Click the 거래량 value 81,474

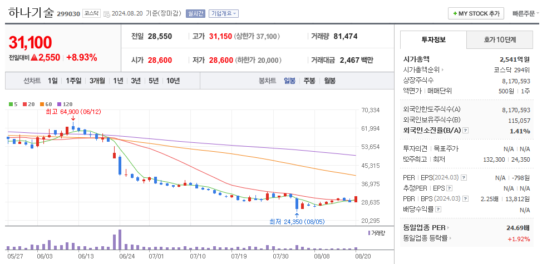tap(346, 36)
